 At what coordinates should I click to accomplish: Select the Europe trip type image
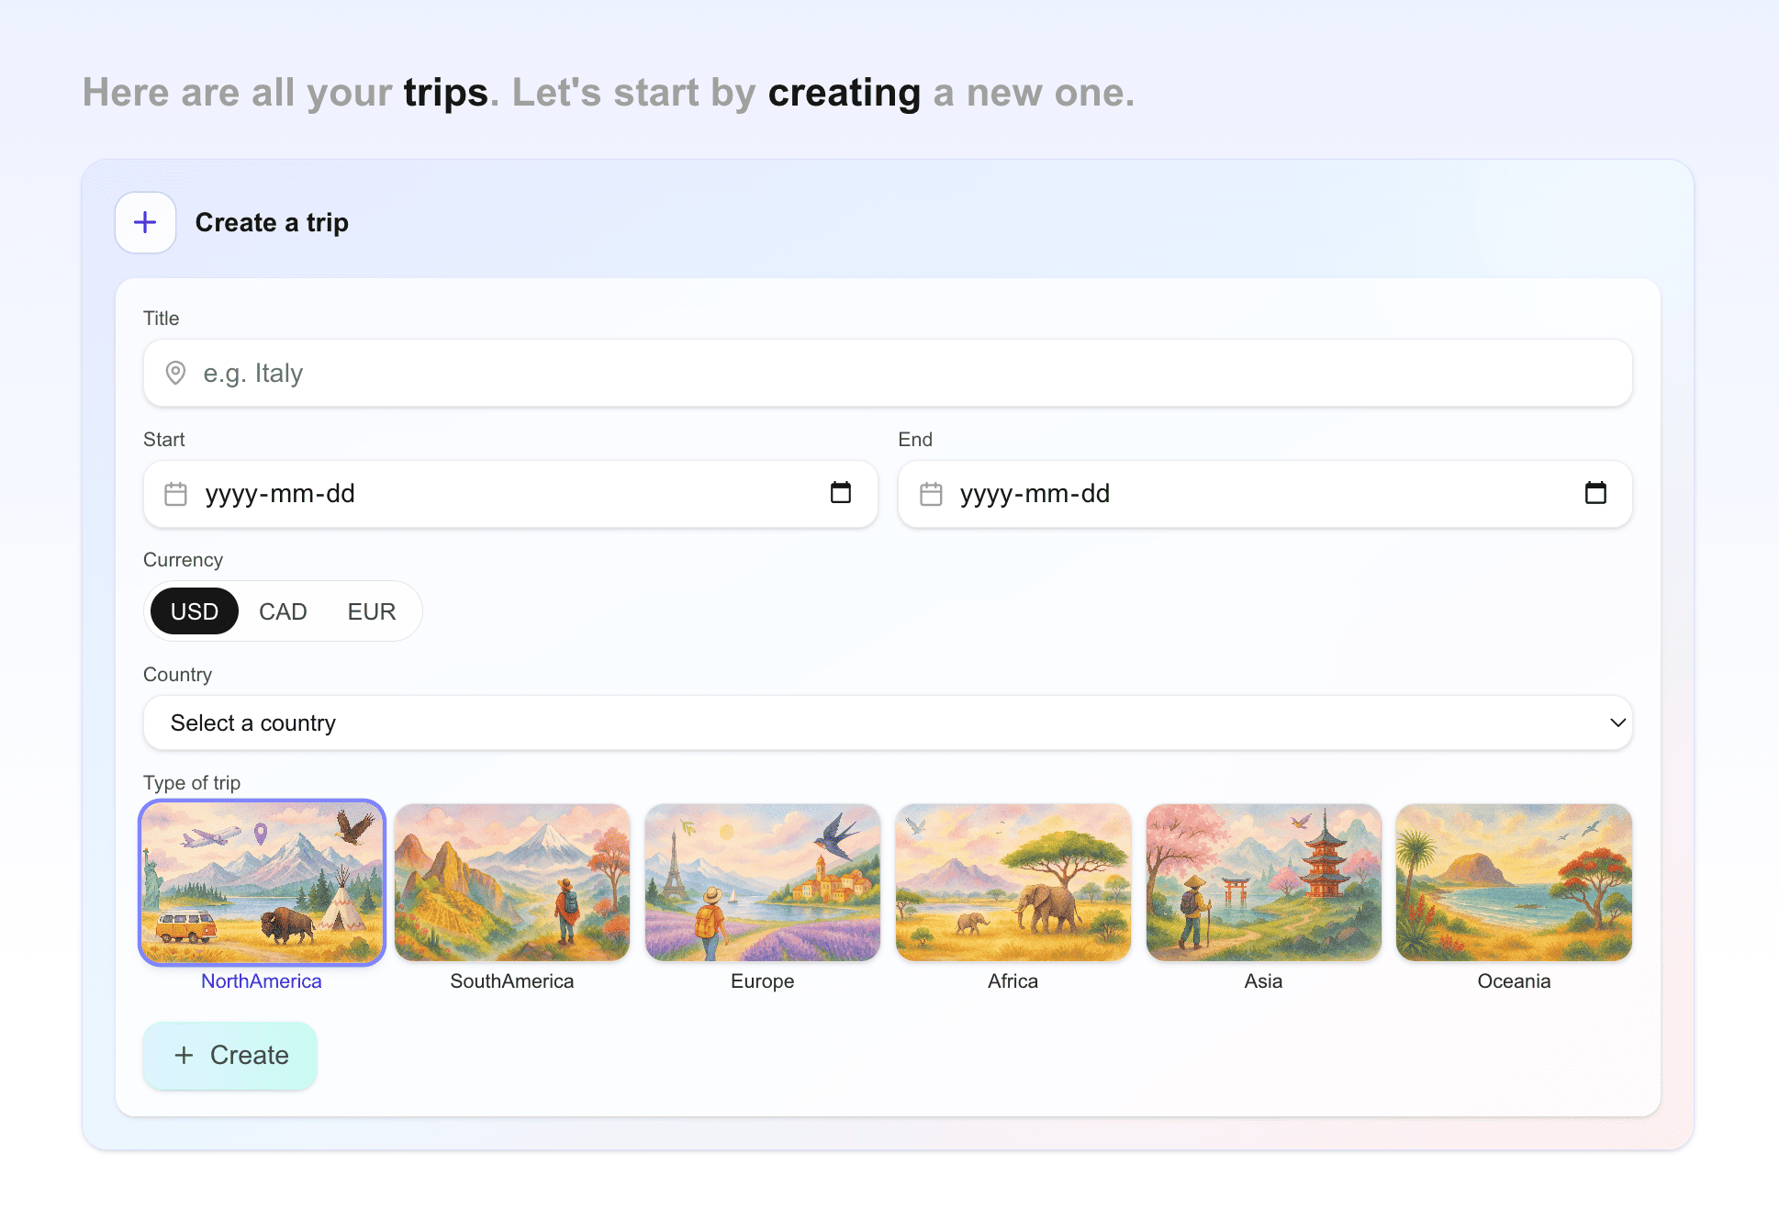point(762,882)
